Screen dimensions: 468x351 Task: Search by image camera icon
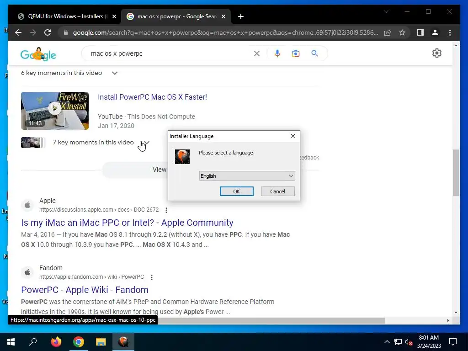296,53
